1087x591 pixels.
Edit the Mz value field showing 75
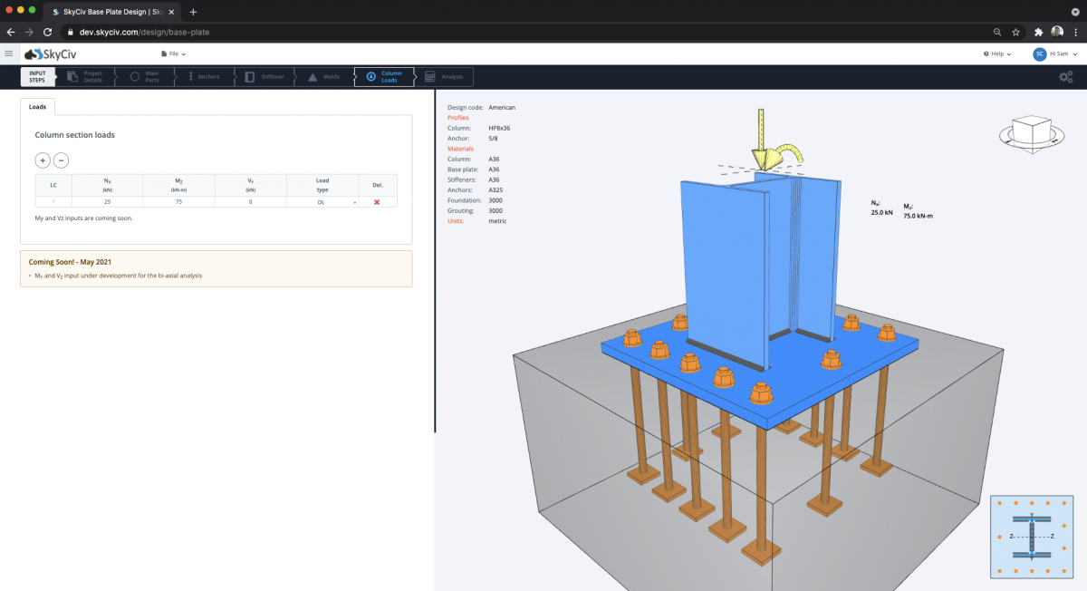coord(179,202)
